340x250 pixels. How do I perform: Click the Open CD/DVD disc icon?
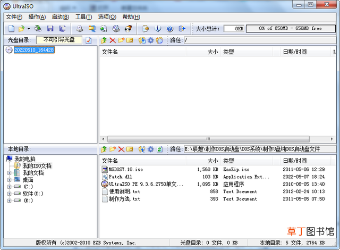point(38,28)
